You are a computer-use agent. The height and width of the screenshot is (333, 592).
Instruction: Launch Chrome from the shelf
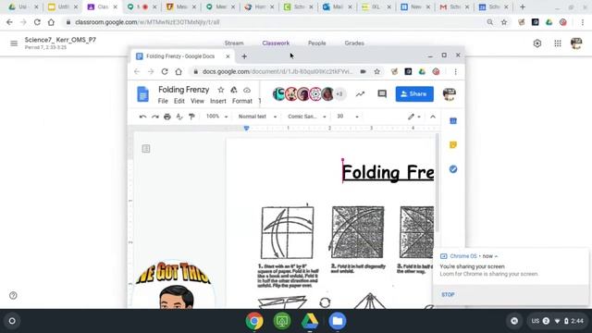tap(254, 321)
